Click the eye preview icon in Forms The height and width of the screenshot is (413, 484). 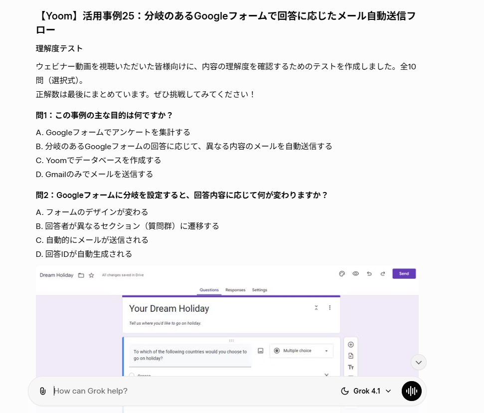click(x=355, y=274)
